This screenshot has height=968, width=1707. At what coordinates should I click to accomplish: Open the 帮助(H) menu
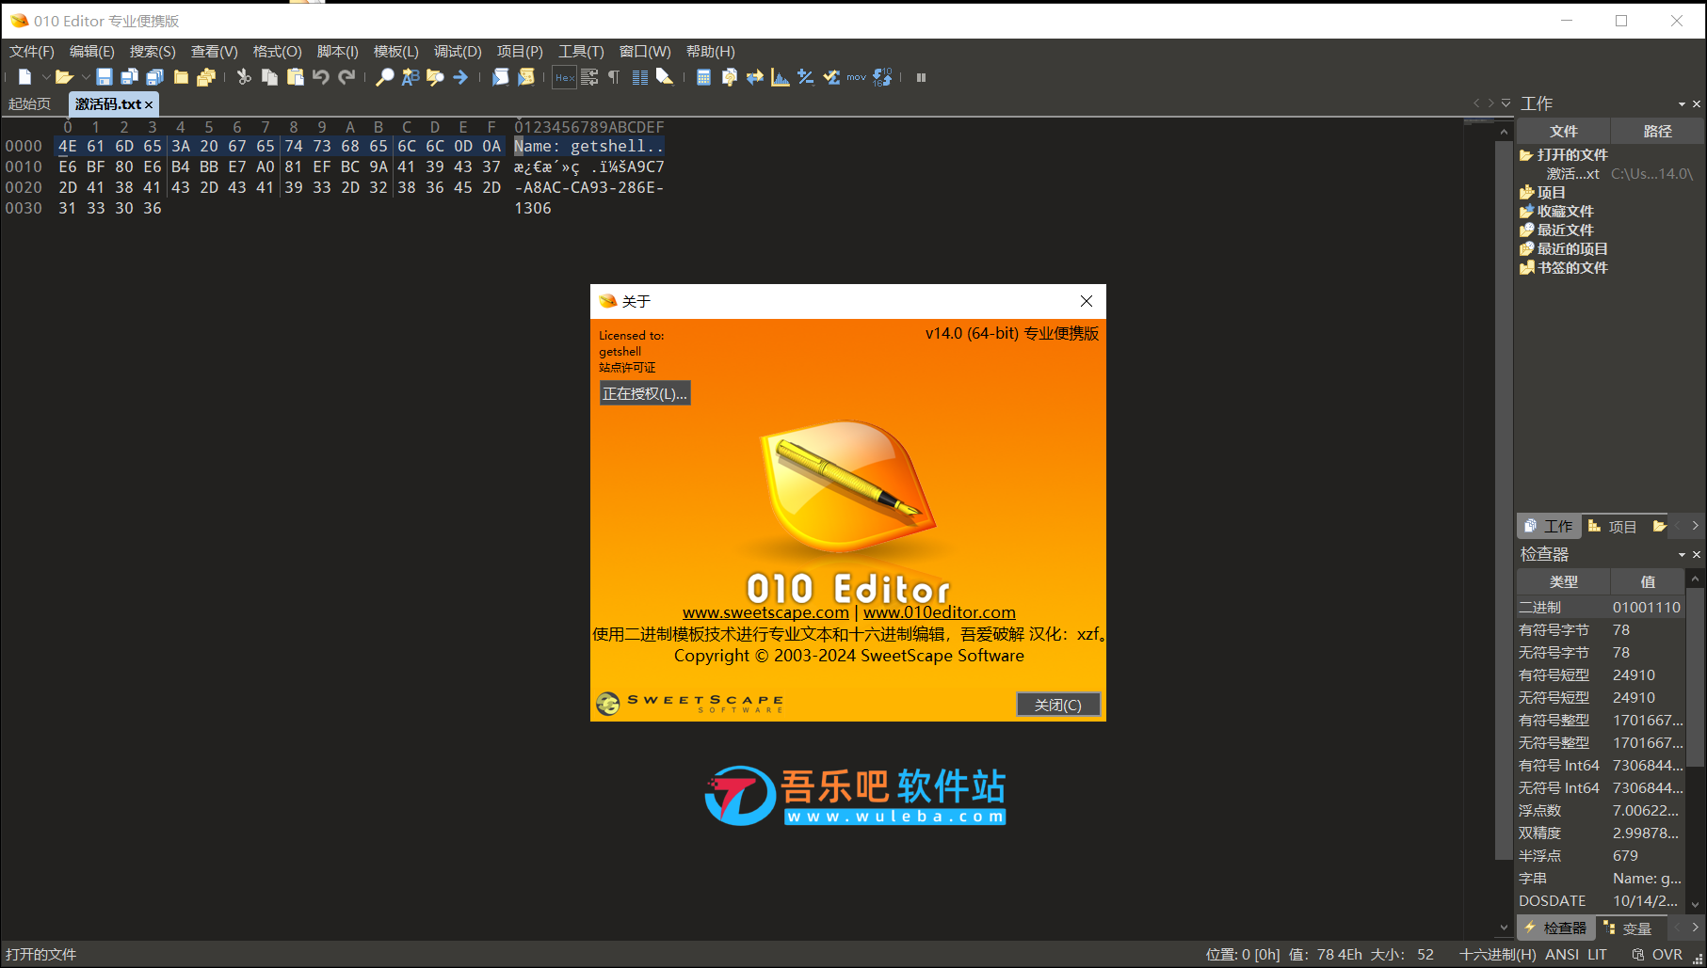coord(711,52)
